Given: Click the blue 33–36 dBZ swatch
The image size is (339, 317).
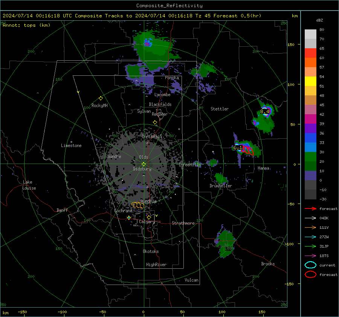Looking at the screenshot, I should (x=310, y=138).
